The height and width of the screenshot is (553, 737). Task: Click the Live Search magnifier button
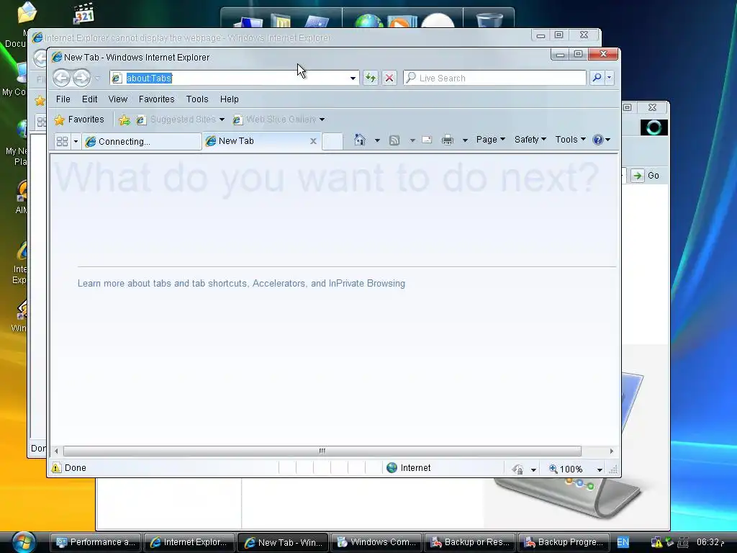(x=597, y=78)
